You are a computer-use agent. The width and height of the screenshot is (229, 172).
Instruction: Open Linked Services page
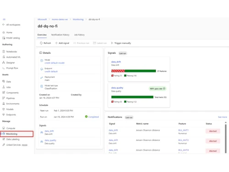pos(13,145)
